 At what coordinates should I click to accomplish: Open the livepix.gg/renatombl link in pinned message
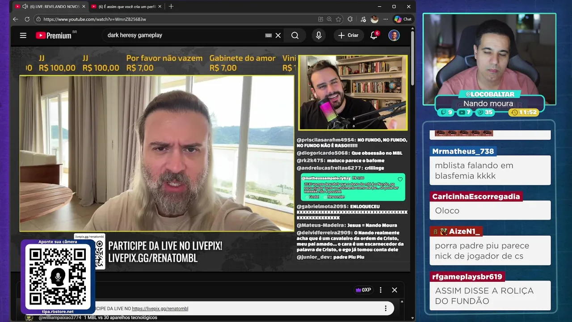coord(160,309)
